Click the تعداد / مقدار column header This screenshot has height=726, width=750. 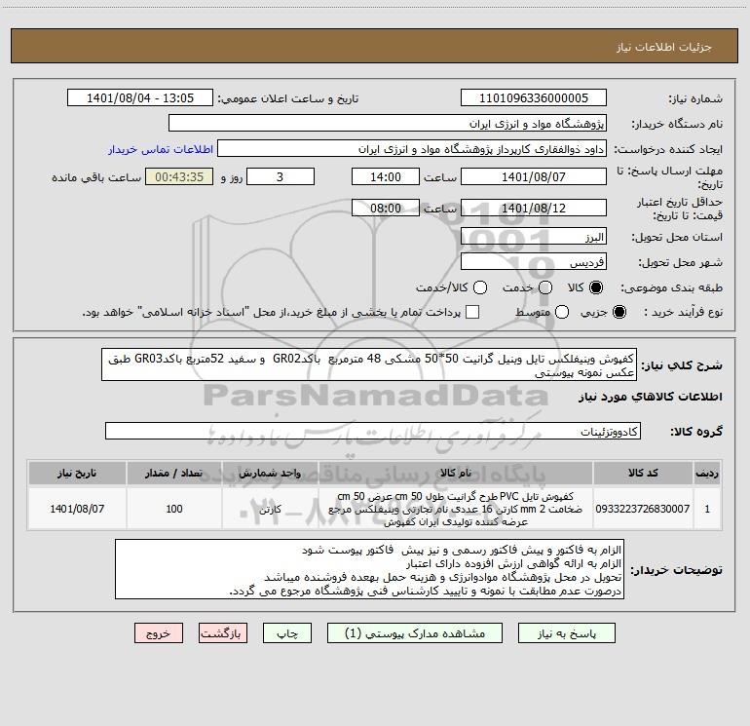coord(174,473)
